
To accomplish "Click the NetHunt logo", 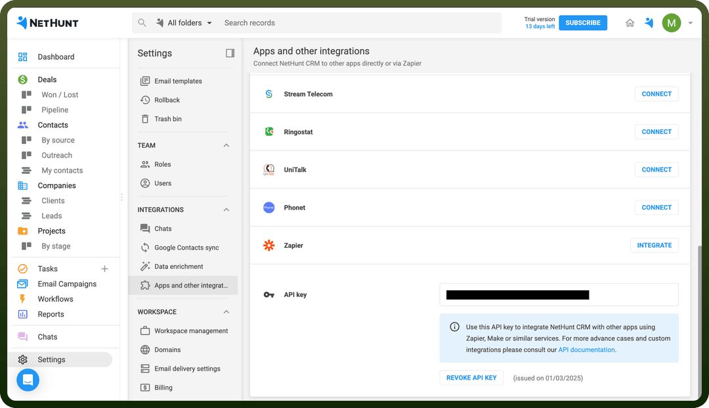I will (47, 22).
